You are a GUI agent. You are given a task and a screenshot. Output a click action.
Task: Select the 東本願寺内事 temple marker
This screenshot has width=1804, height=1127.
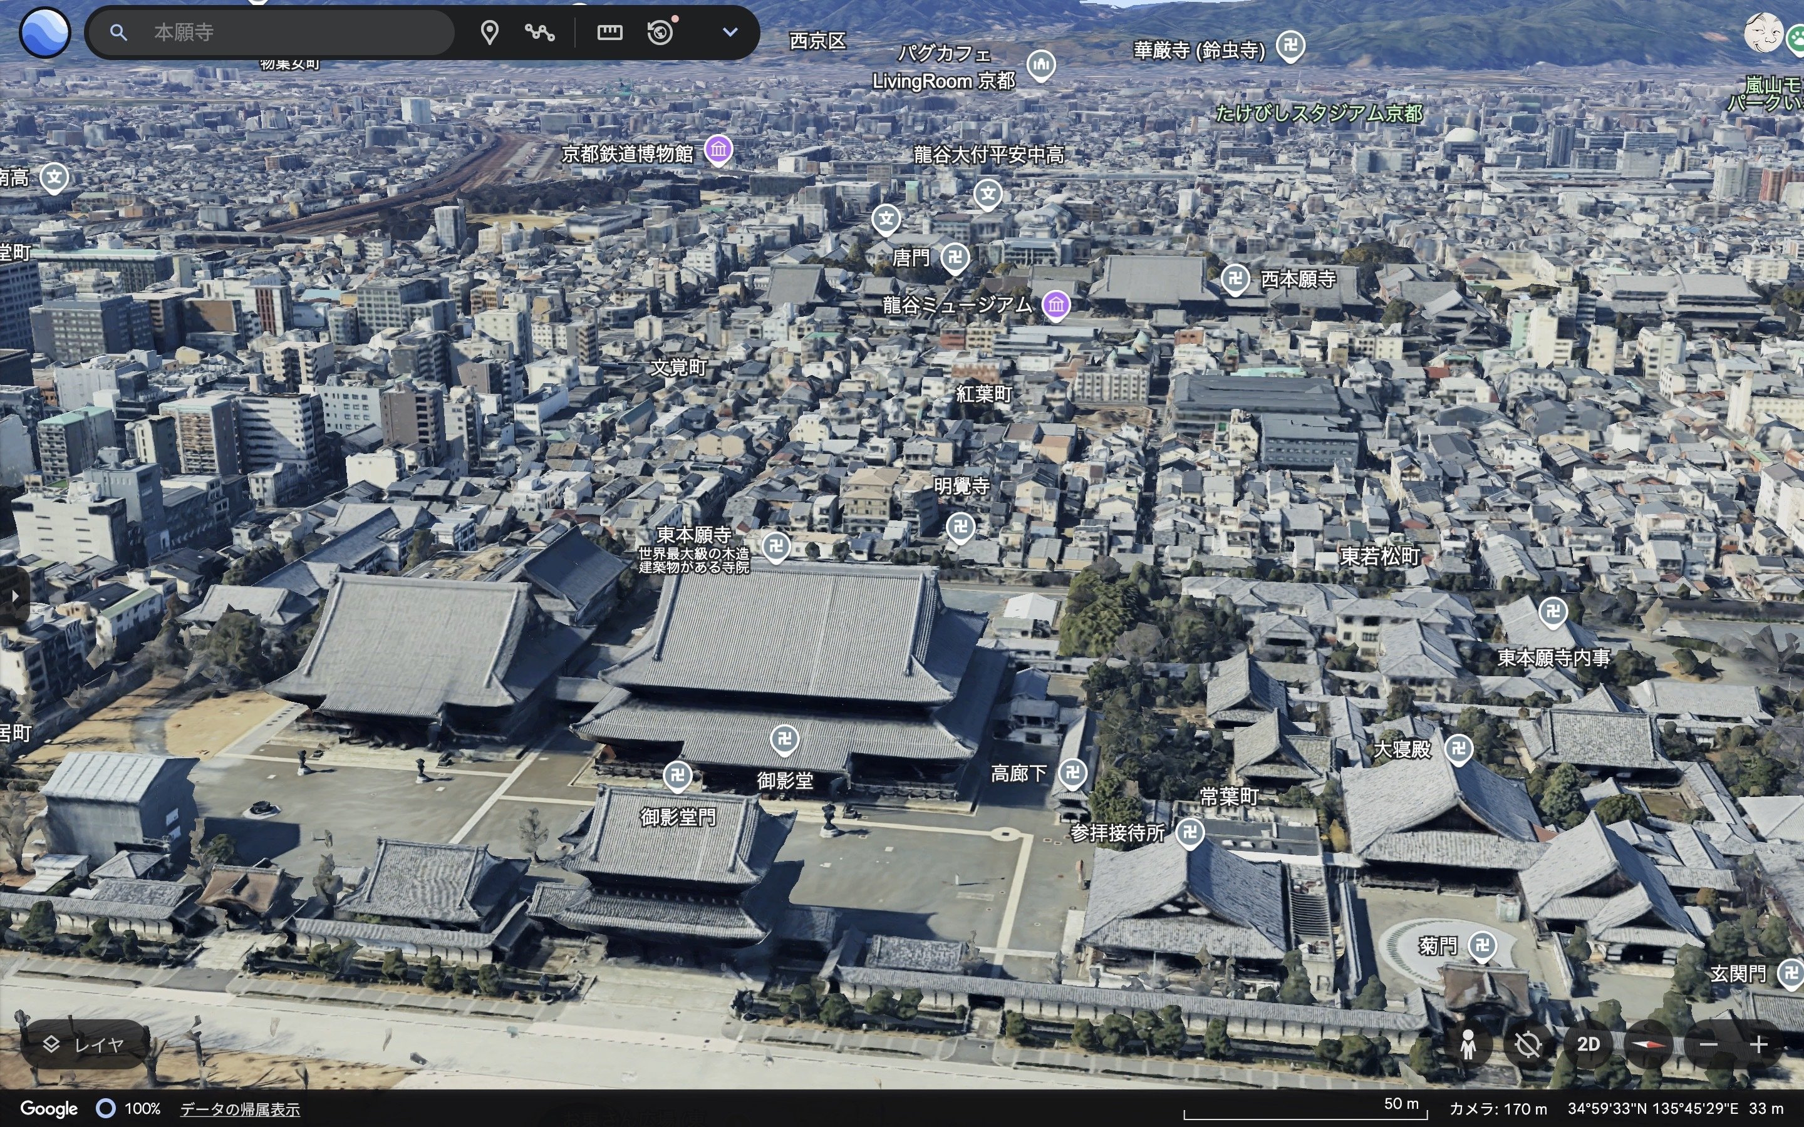tap(1553, 612)
